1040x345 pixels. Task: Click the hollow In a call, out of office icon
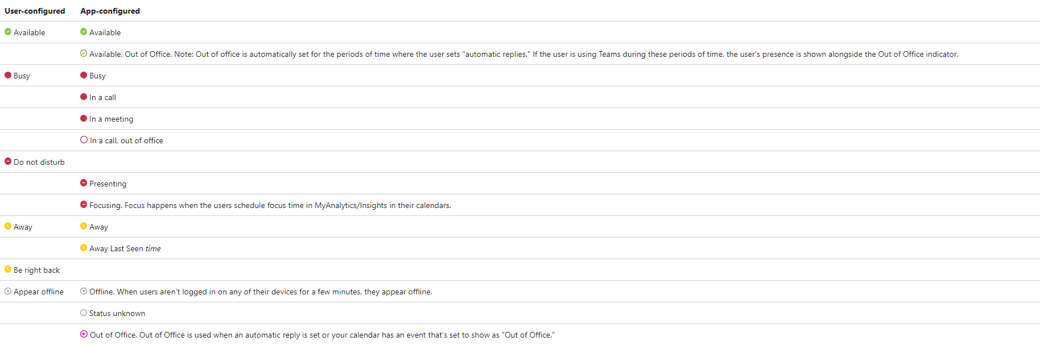click(84, 140)
